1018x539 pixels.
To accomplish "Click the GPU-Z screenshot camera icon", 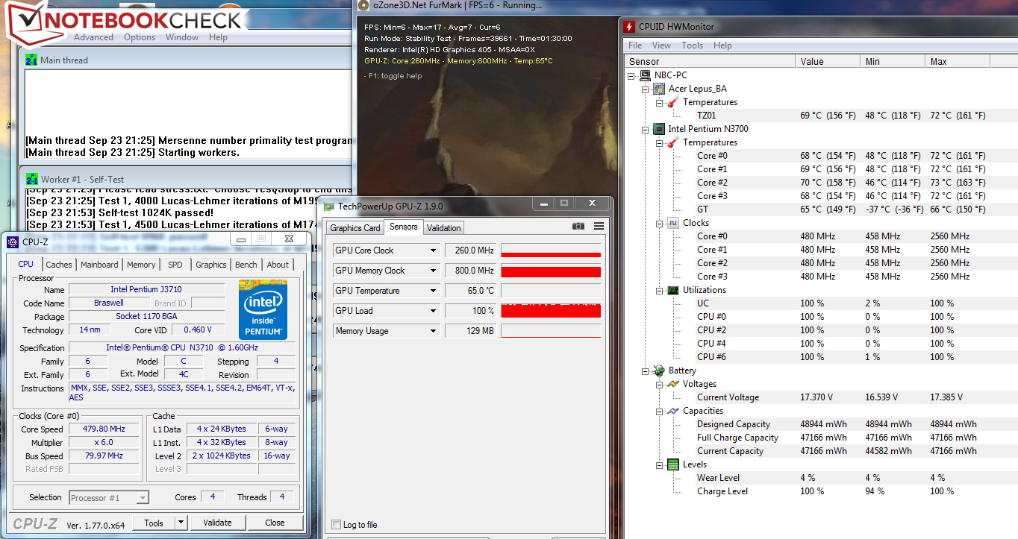I will (x=578, y=226).
